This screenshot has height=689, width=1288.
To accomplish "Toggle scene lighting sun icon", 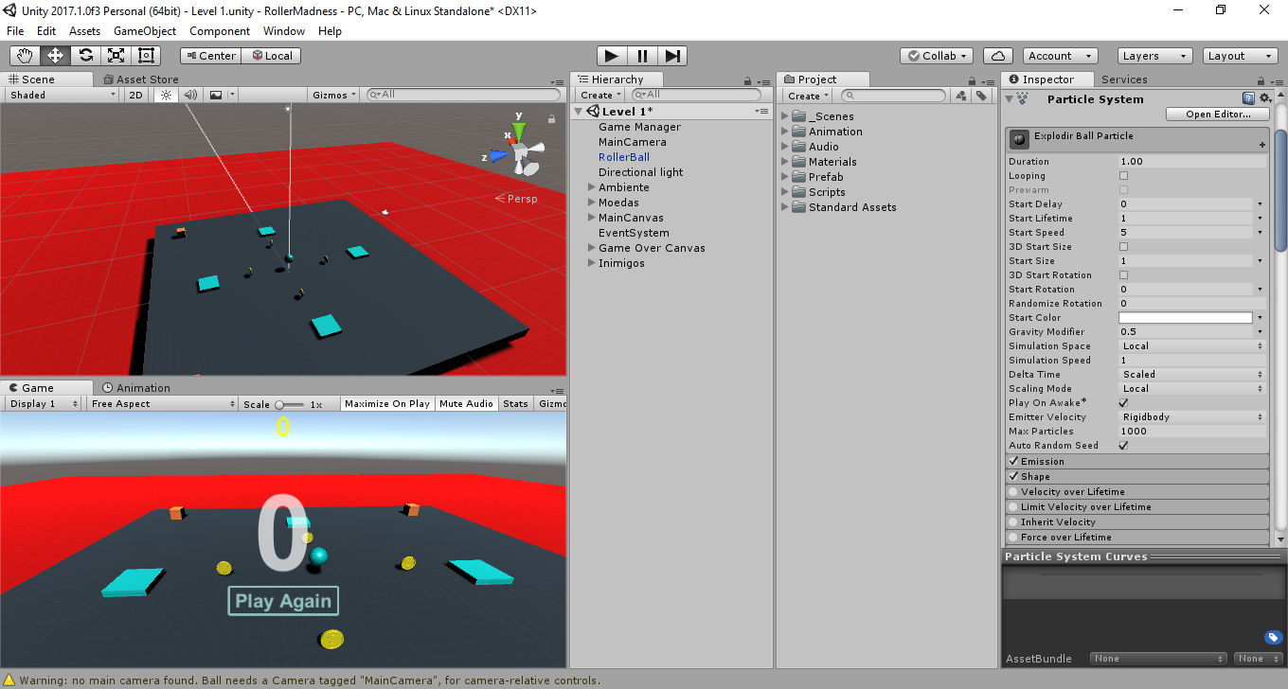I will click(x=167, y=95).
